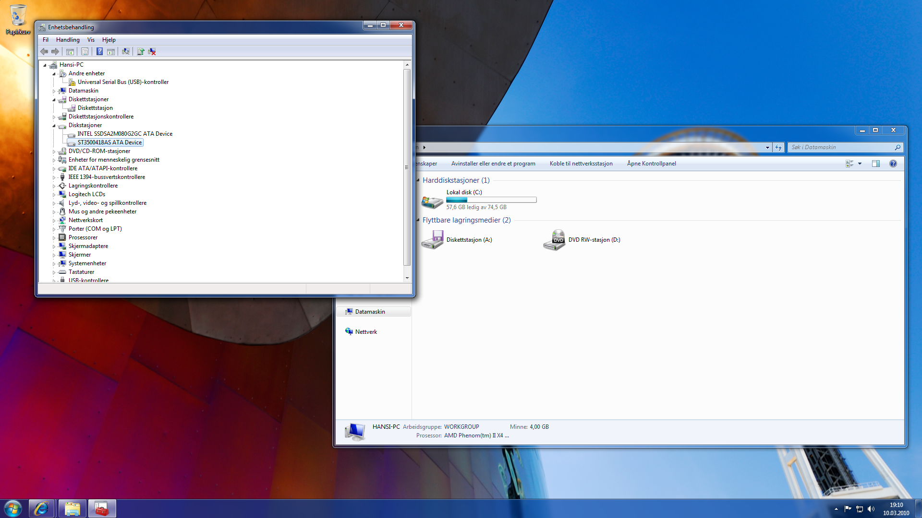Open the Vis menu
Image resolution: width=922 pixels, height=518 pixels.
[x=91, y=40]
